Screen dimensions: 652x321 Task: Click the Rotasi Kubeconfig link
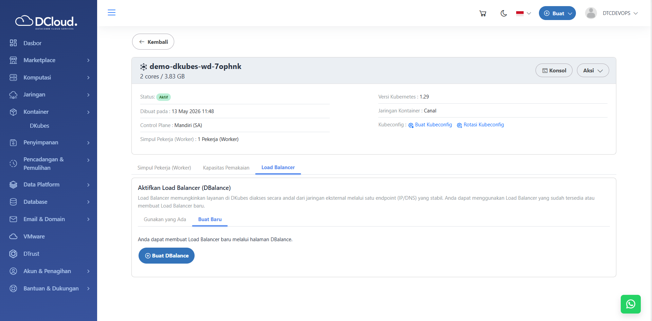(x=480, y=125)
